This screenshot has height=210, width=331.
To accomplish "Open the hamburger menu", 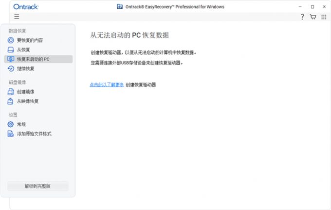I will tap(17, 16).
